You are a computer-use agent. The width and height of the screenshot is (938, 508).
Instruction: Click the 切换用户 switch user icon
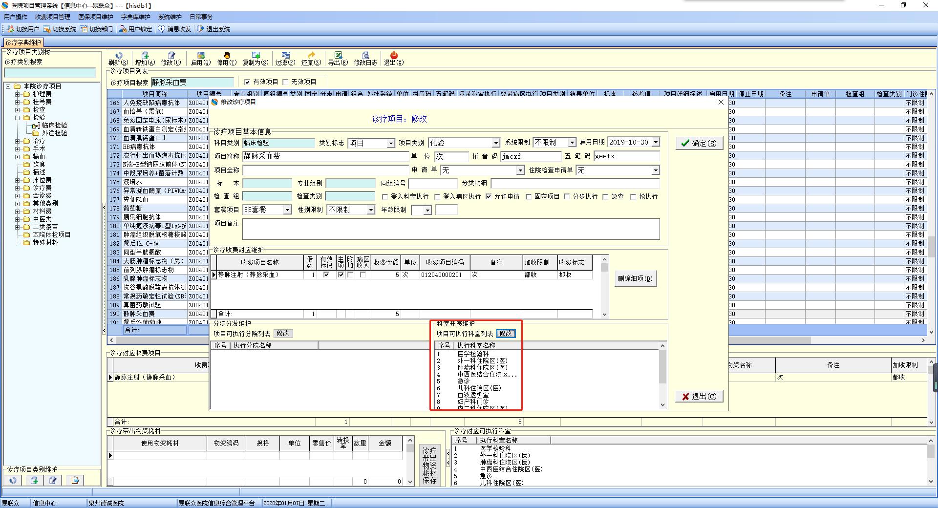click(x=10, y=29)
